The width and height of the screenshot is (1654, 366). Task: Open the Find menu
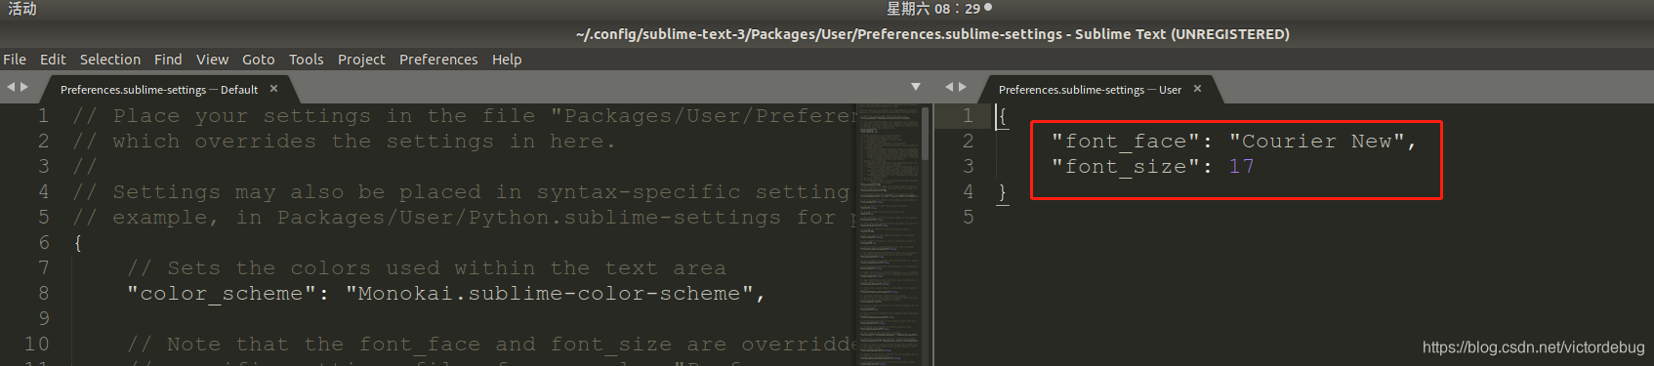coord(168,60)
